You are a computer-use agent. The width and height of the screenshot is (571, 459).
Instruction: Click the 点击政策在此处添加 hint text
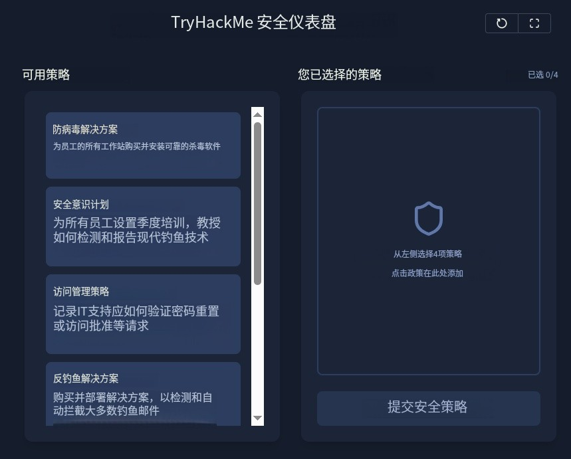click(427, 273)
